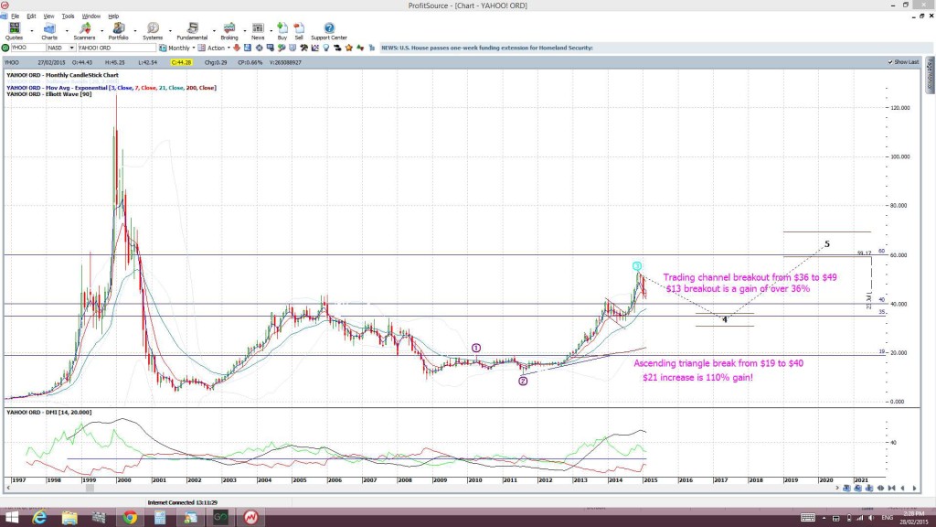936x527 pixels.
Task: Click the Elliott wave 1 circle marker
Action: tap(475, 348)
